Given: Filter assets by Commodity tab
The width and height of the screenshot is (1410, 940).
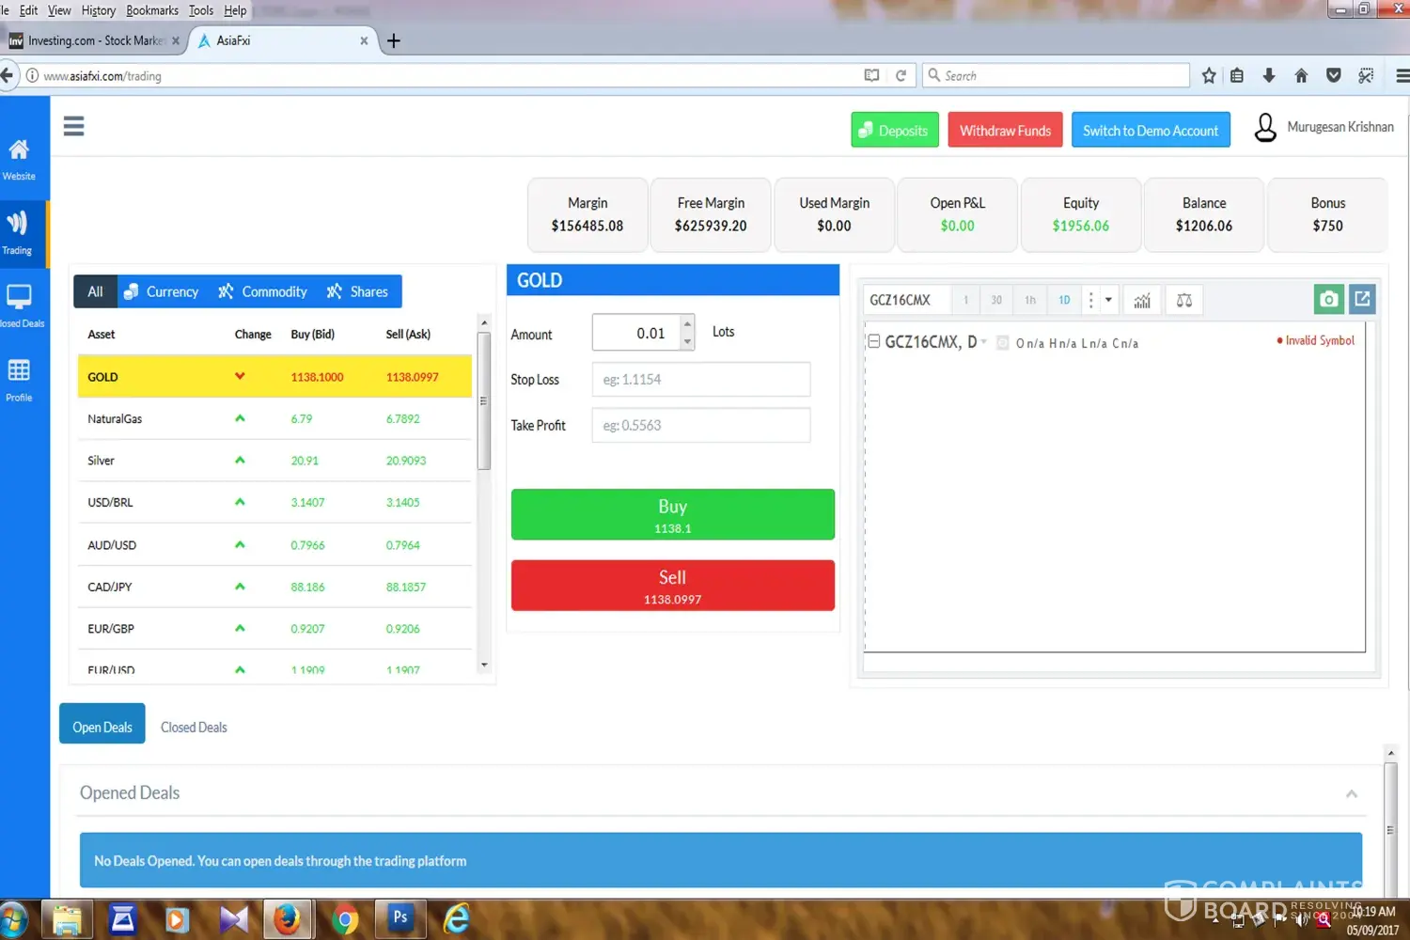Looking at the screenshot, I should click(263, 292).
